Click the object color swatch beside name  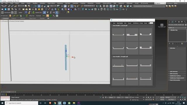coord(186,25)
